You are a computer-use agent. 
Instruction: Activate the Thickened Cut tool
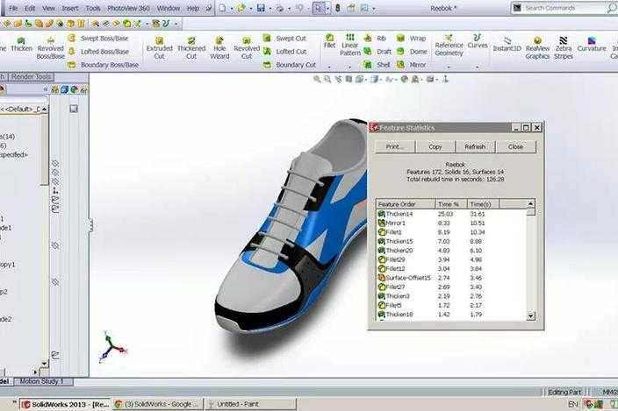click(x=191, y=48)
